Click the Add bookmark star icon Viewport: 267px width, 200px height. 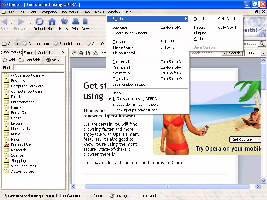tap(5, 60)
